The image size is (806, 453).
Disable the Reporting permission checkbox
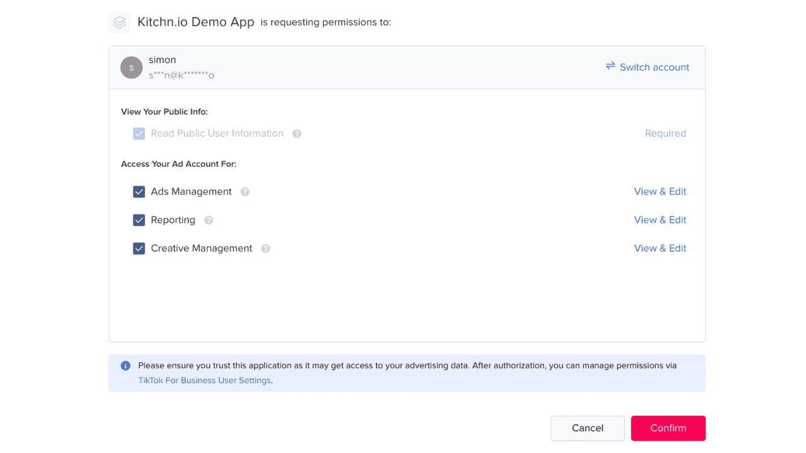139,220
